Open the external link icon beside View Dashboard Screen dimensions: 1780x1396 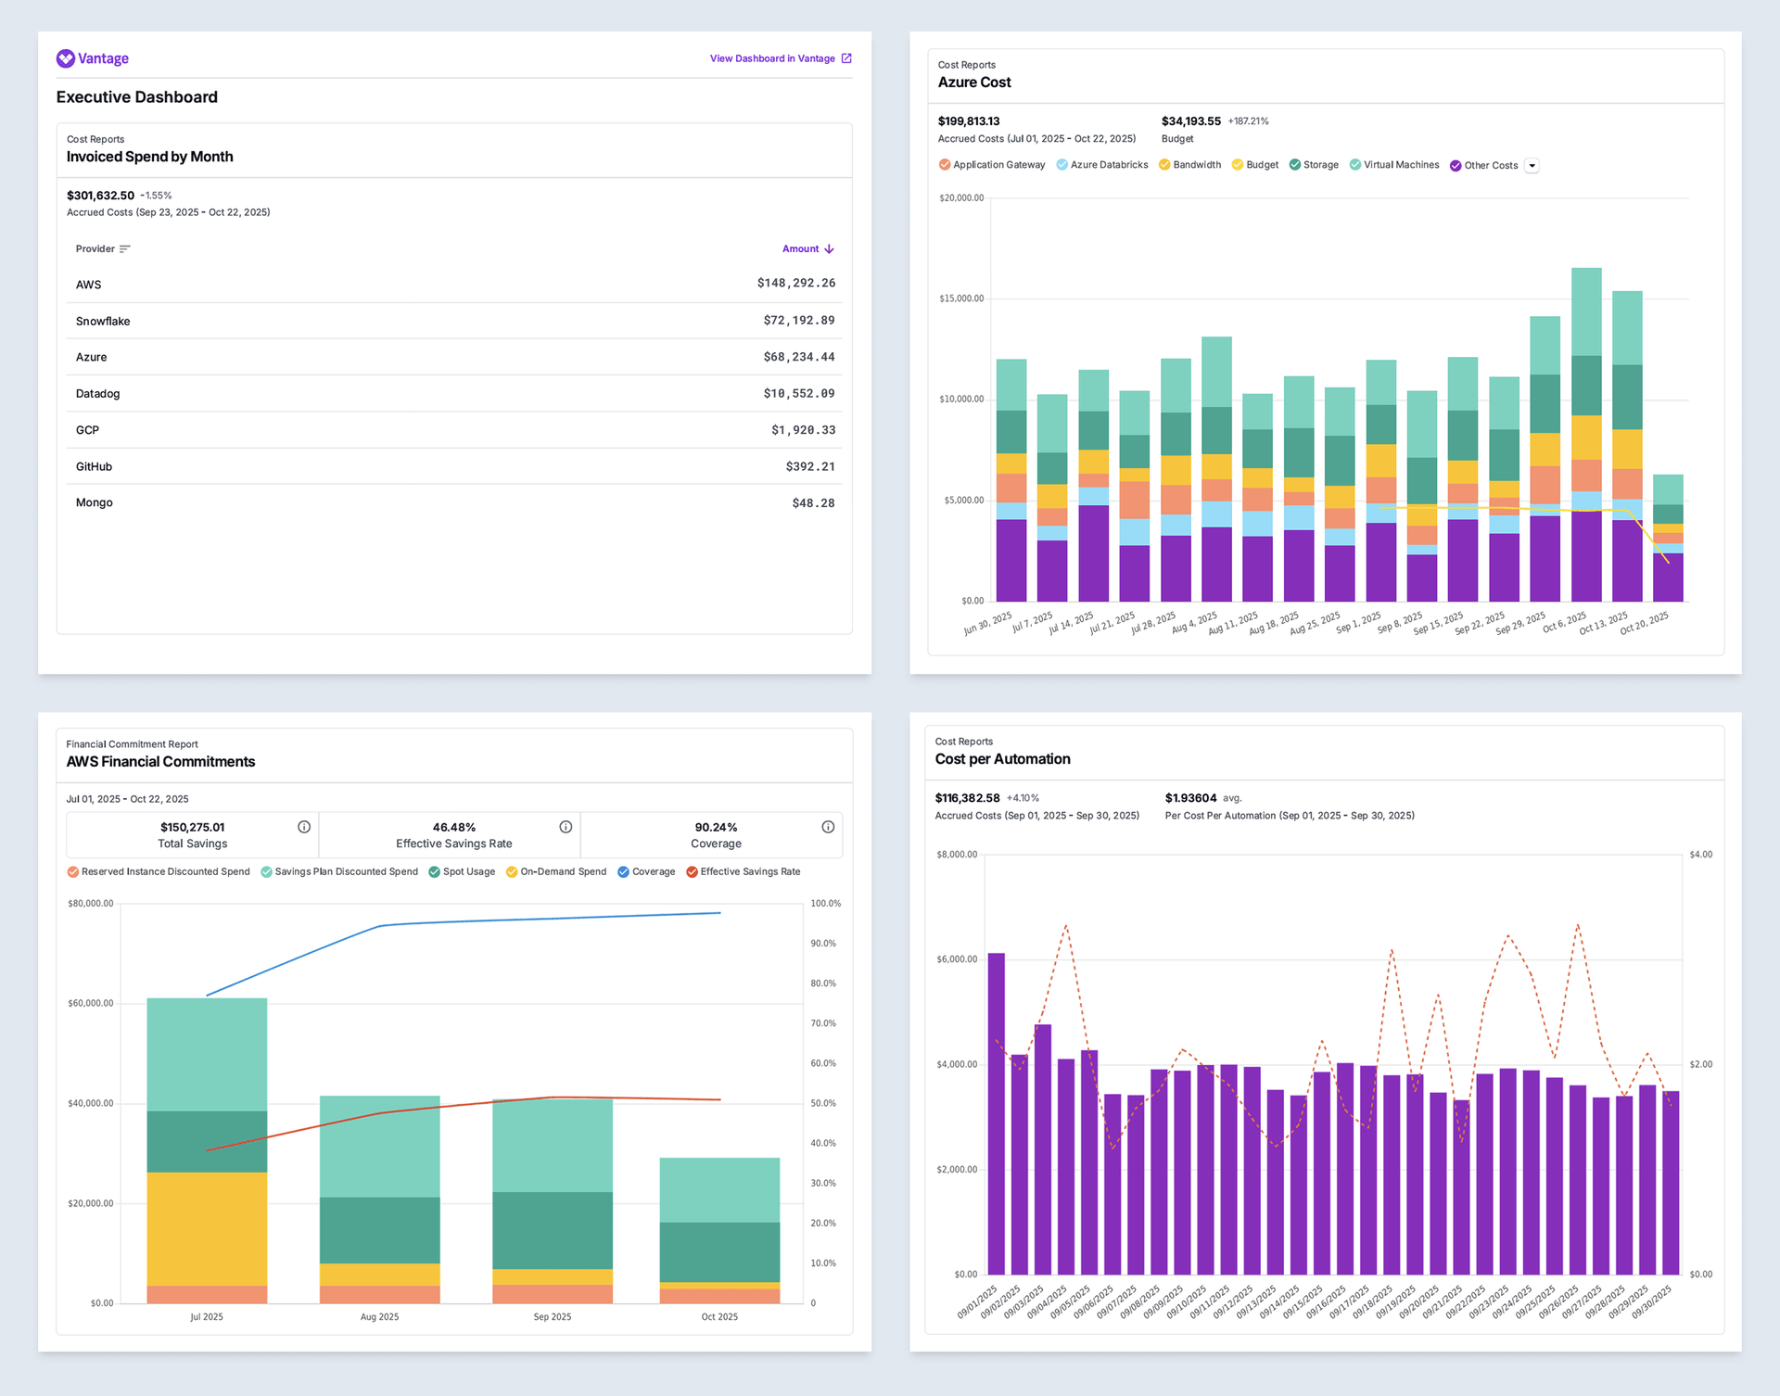(845, 58)
